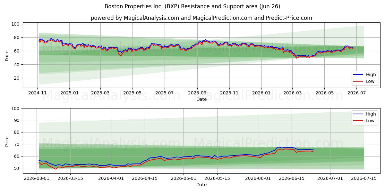
Task: Click the '2026-03-15' tick label
Action: coord(70,178)
